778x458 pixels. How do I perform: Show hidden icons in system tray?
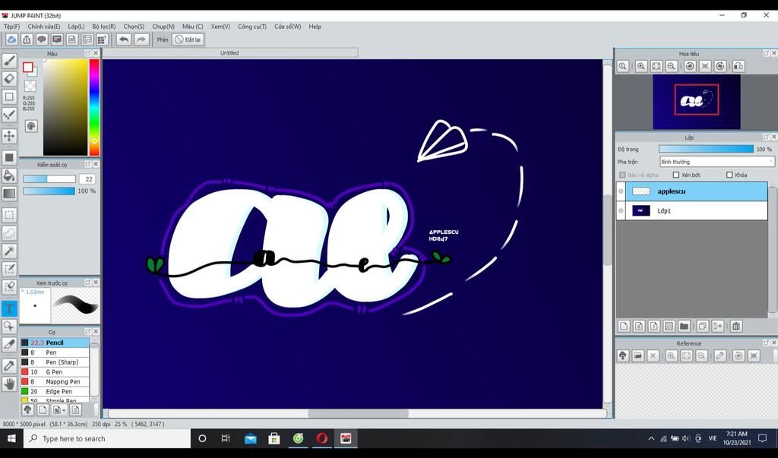(651, 439)
